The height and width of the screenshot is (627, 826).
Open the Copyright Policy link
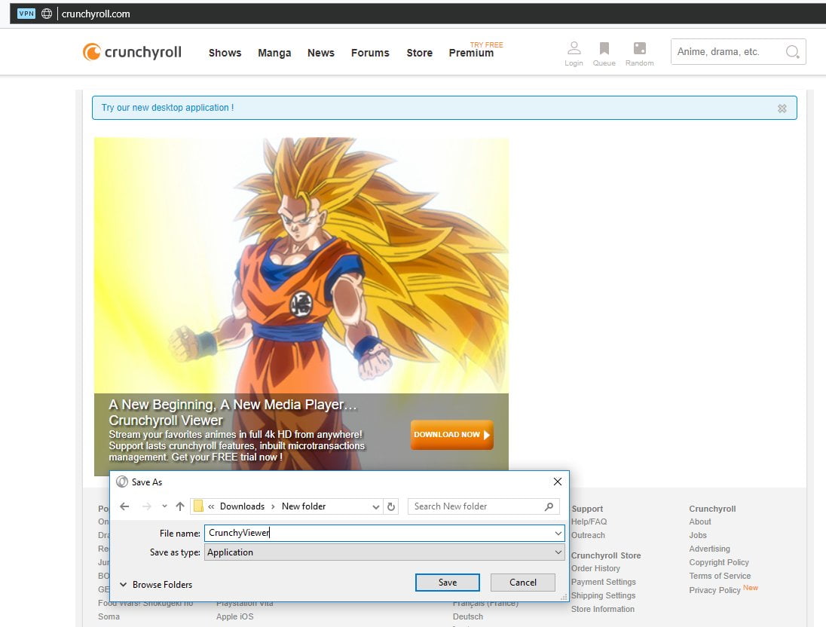coord(718,562)
